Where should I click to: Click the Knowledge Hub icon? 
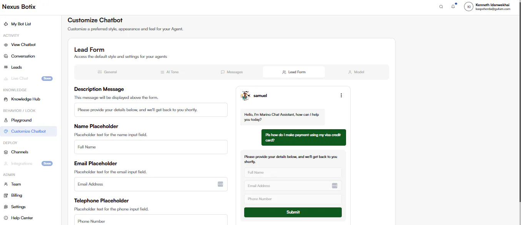[x=6, y=99]
